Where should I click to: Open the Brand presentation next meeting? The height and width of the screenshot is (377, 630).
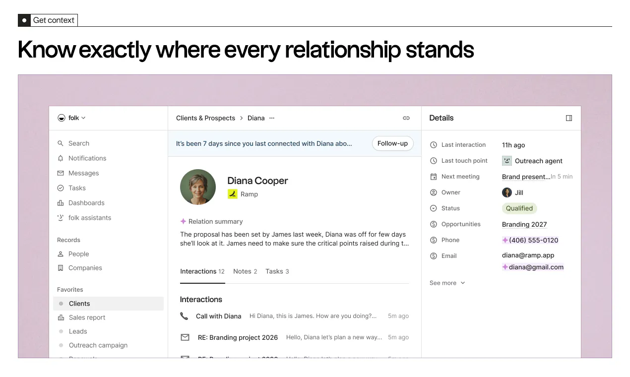pos(526,177)
